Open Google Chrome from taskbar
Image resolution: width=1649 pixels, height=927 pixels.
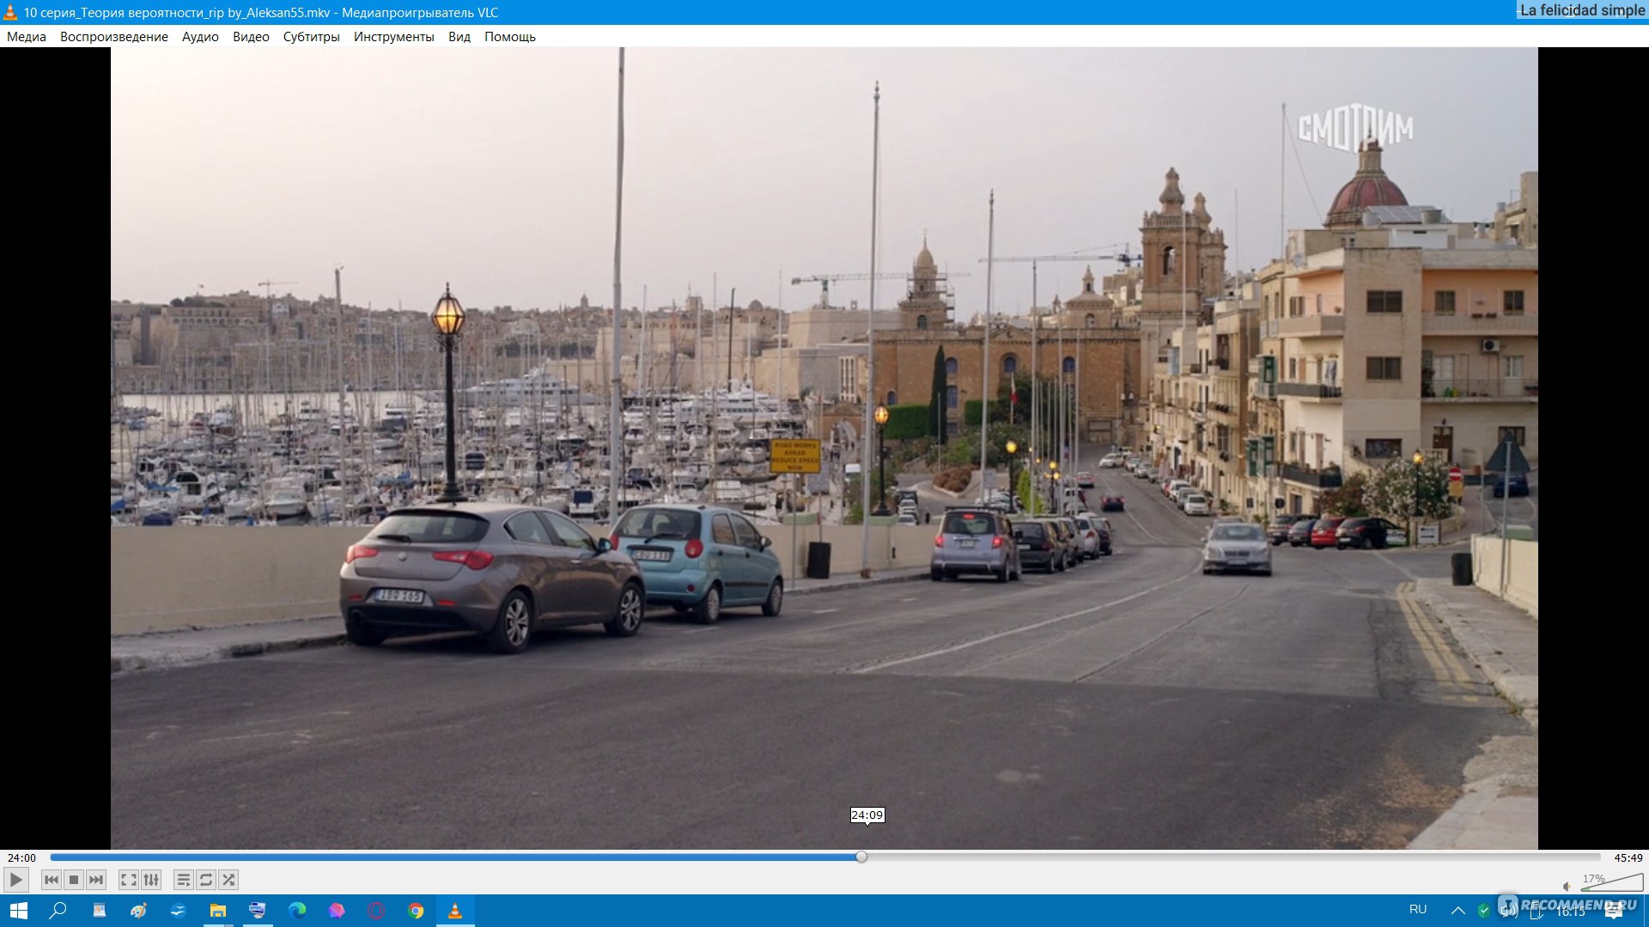[416, 911]
